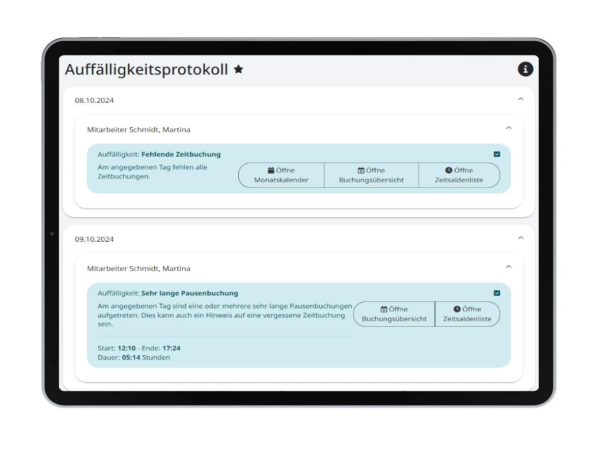Click the Fehlende Zeitbuchung anomaly title

(x=181, y=154)
